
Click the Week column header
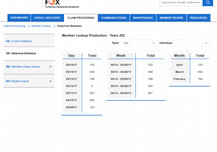pyautogui.click(x=121, y=55)
